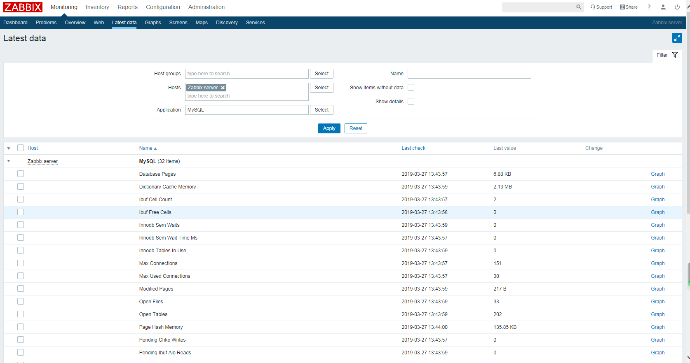This screenshot has height=363, width=690.
Task: Open Graph for Pending Ibuf Aio Reads
Action: pos(658,353)
